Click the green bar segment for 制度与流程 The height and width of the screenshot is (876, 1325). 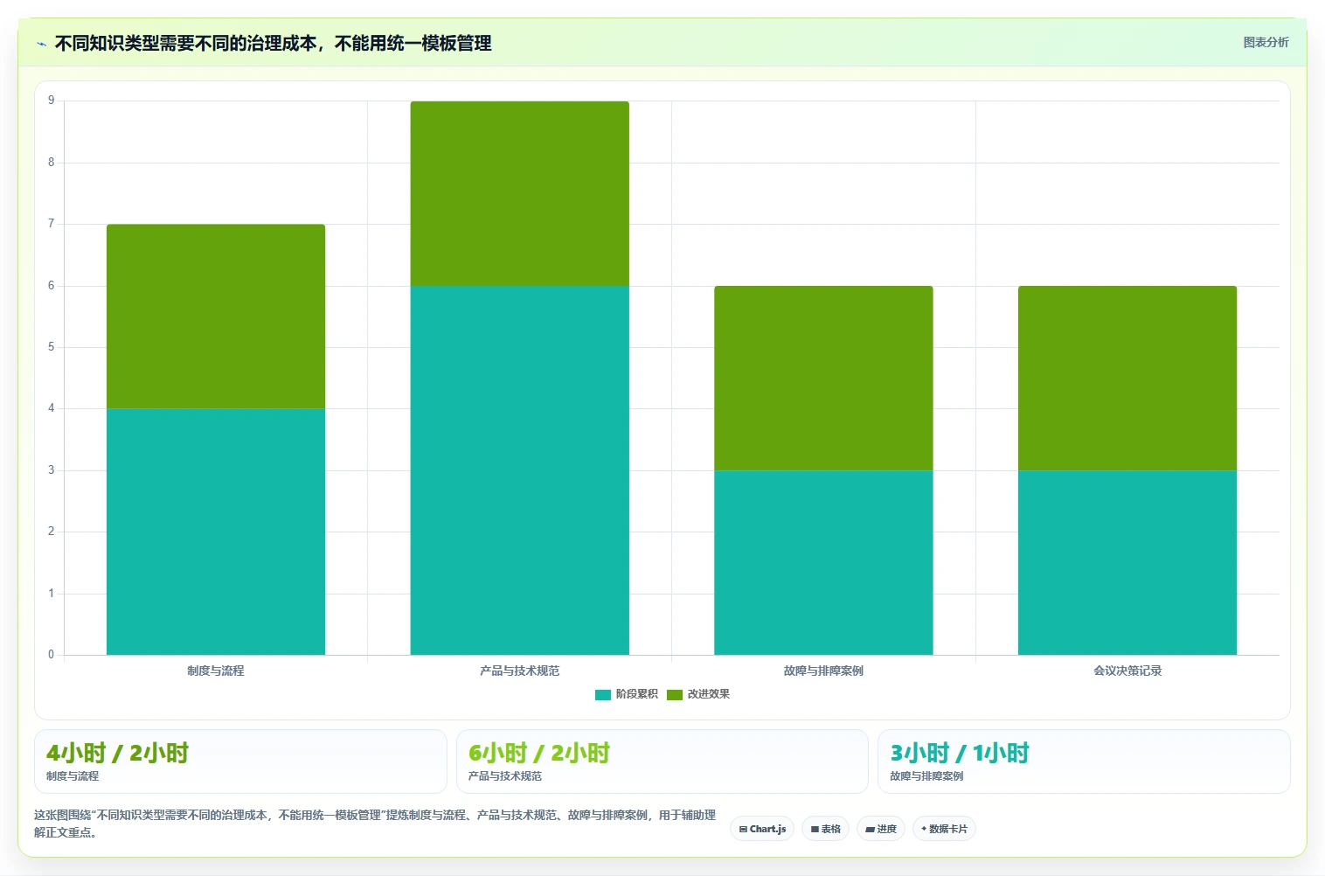tap(216, 316)
